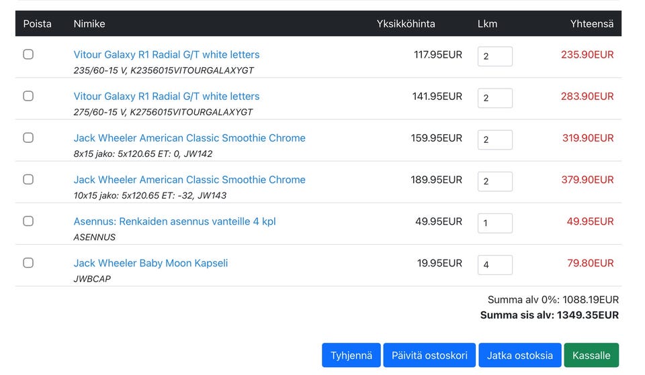Click total 235.90EUR in first row

point(587,54)
